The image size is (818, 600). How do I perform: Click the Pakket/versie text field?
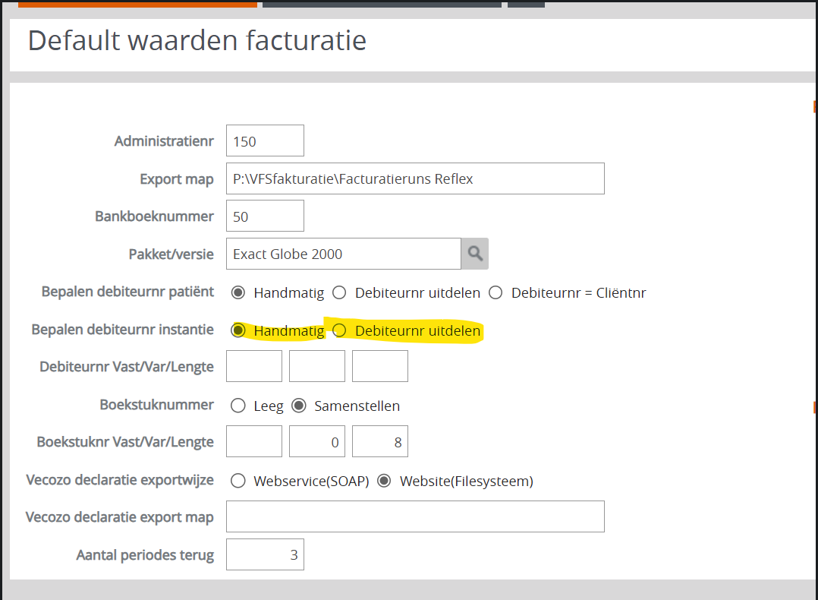pos(343,254)
